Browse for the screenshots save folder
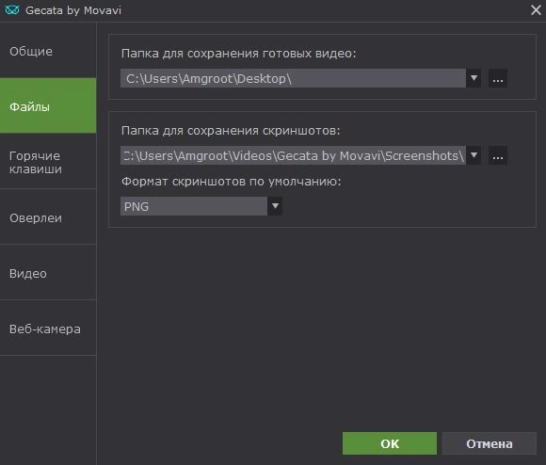The width and height of the screenshot is (546, 465). coord(498,155)
